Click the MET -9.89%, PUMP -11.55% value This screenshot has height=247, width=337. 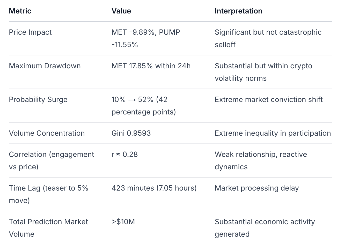[x=145, y=38]
